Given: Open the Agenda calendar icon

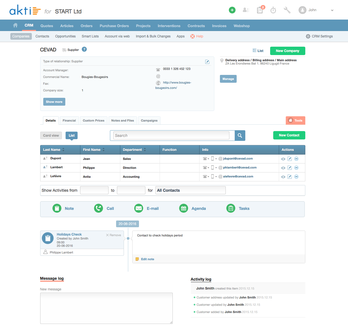Looking at the screenshot, I should click(183, 208).
